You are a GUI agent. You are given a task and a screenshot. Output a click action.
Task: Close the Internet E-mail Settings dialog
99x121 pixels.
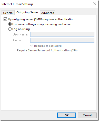(x=95, y=4)
